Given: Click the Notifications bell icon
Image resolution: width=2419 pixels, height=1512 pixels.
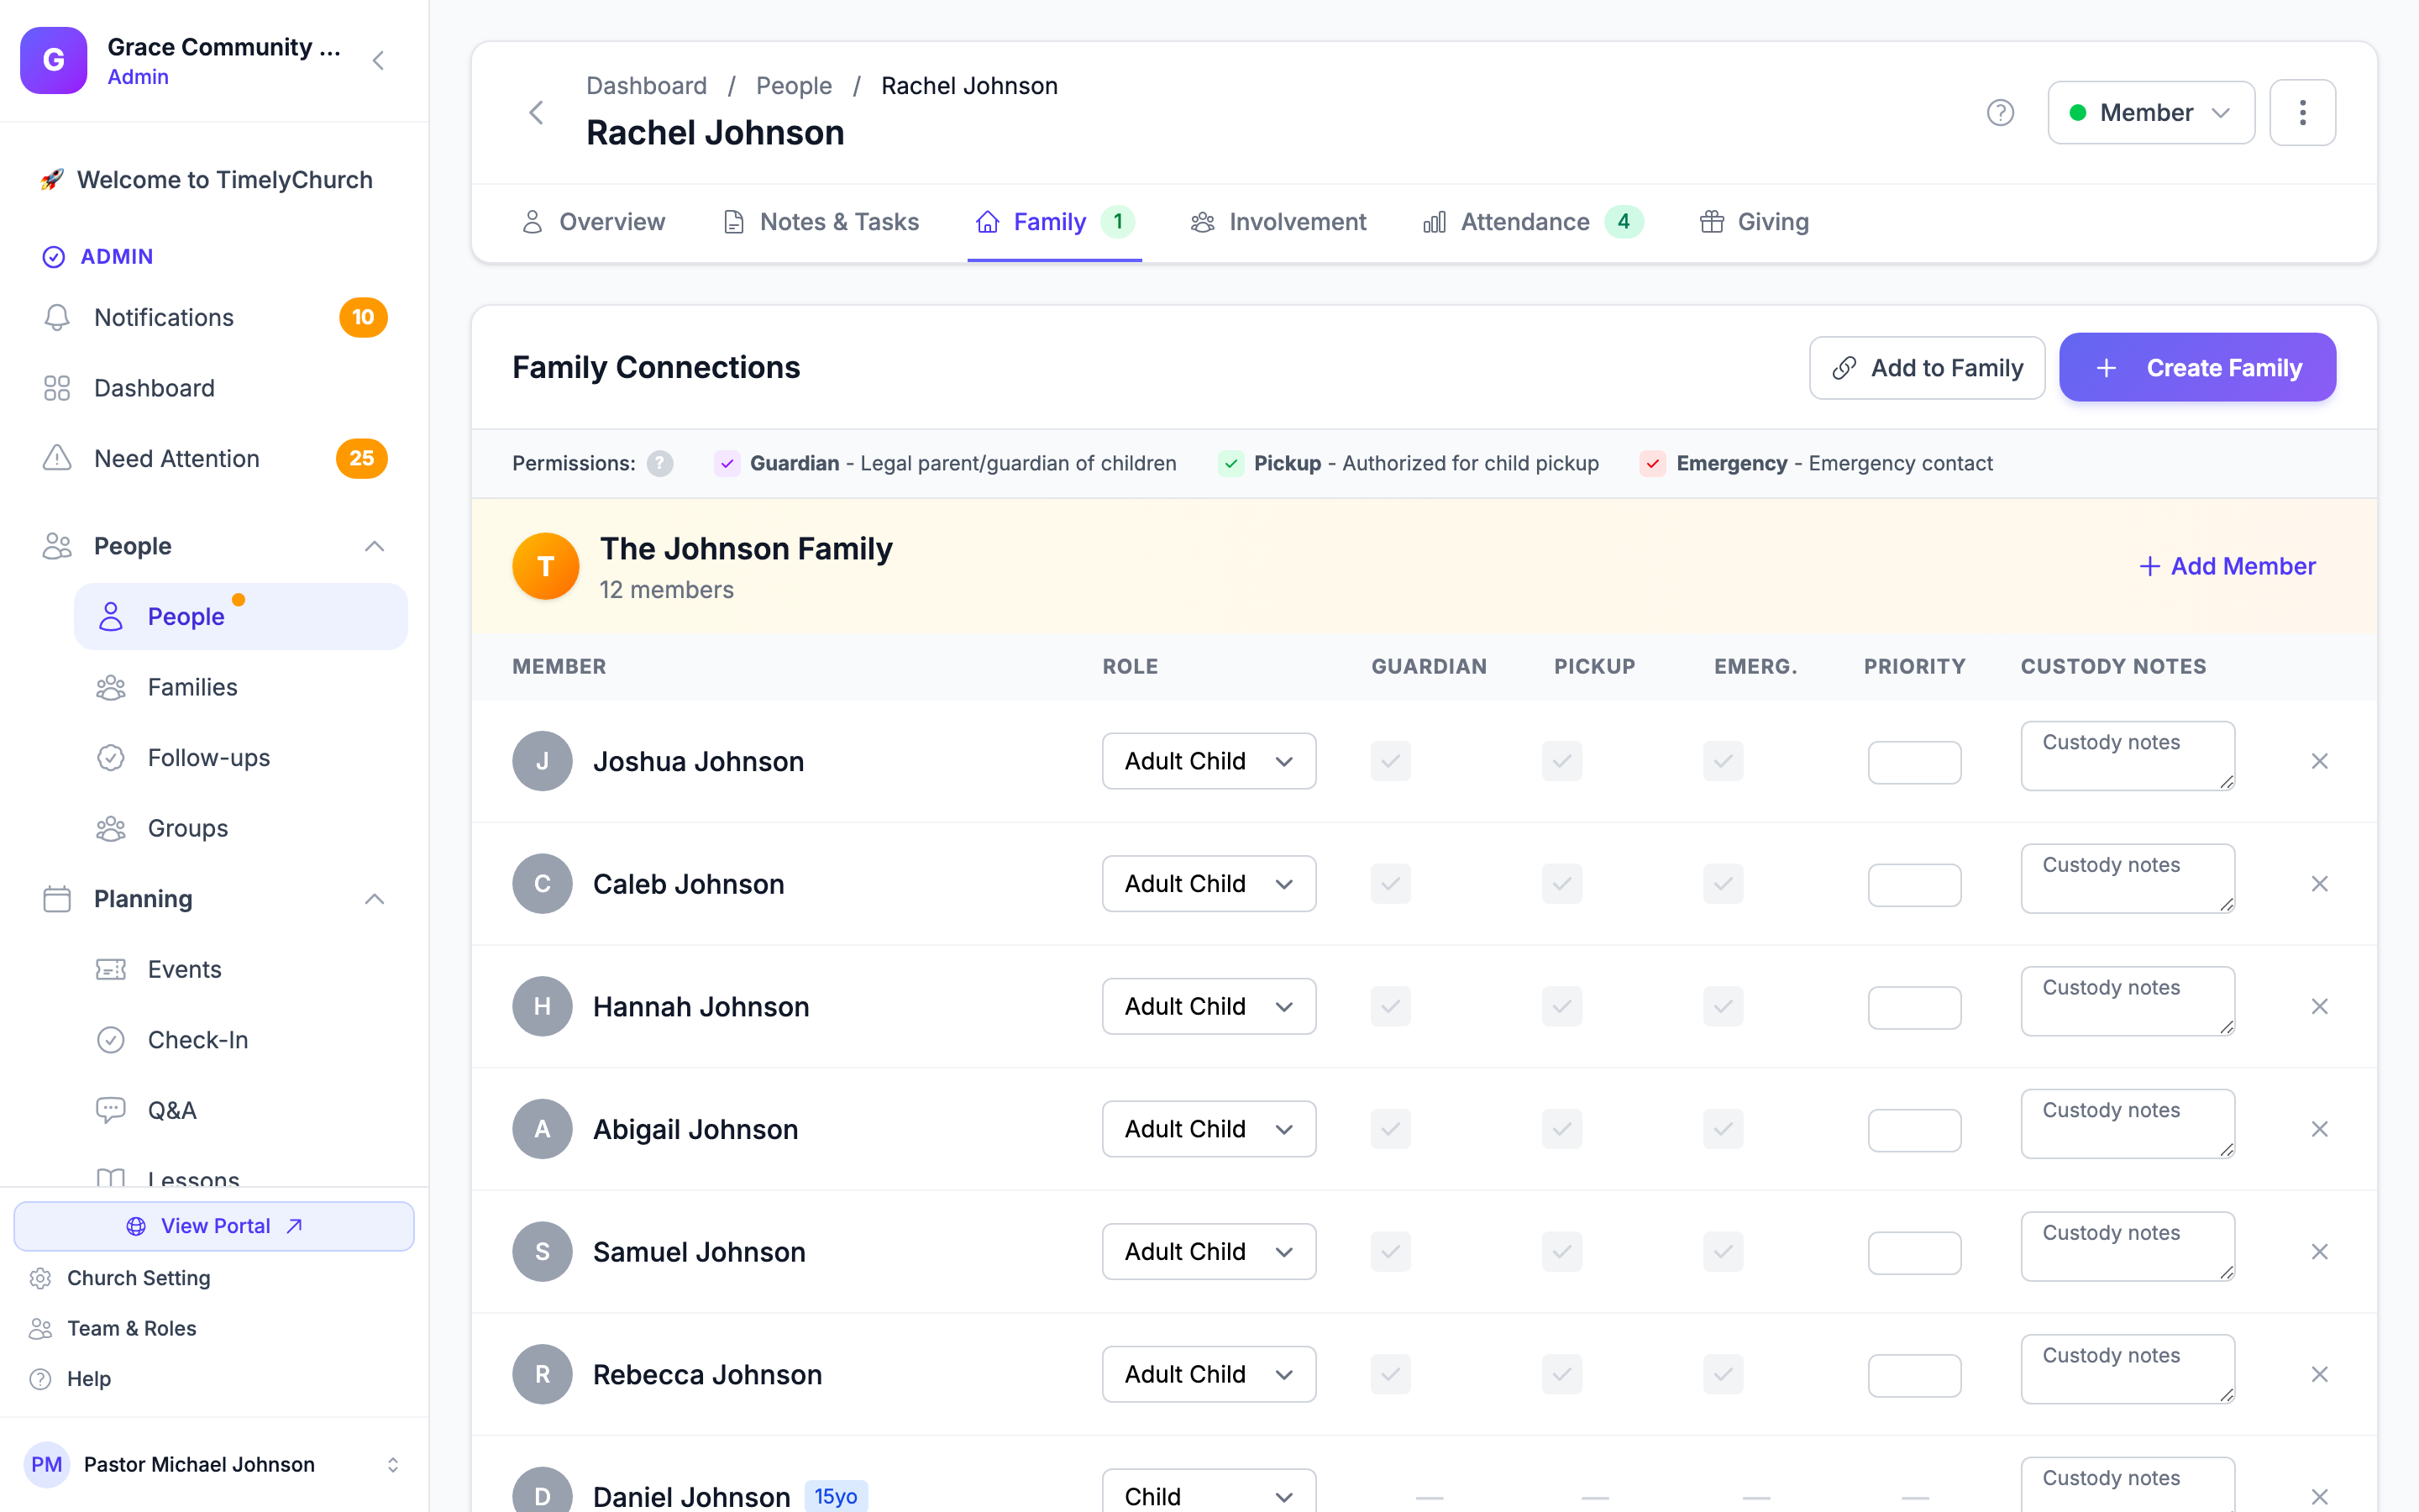Looking at the screenshot, I should [57, 318].
